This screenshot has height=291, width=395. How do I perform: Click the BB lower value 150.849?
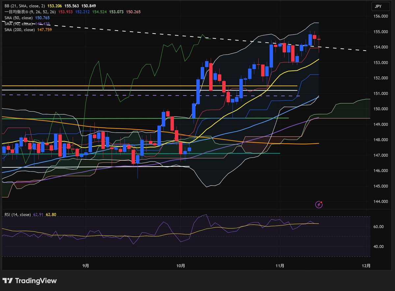(88, 6)
